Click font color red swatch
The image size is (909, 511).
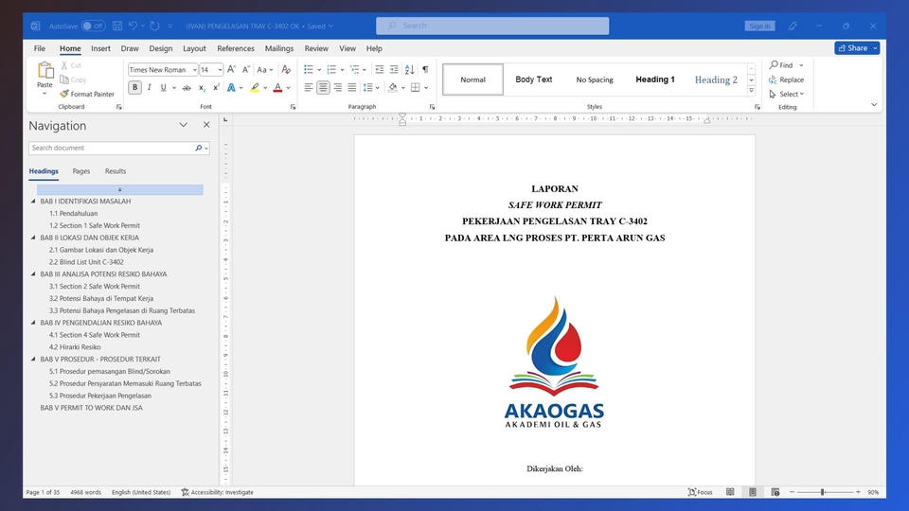point(277,88)
